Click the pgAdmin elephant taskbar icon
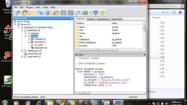Viewport: 187px width, 105px height. pos(118,103)
